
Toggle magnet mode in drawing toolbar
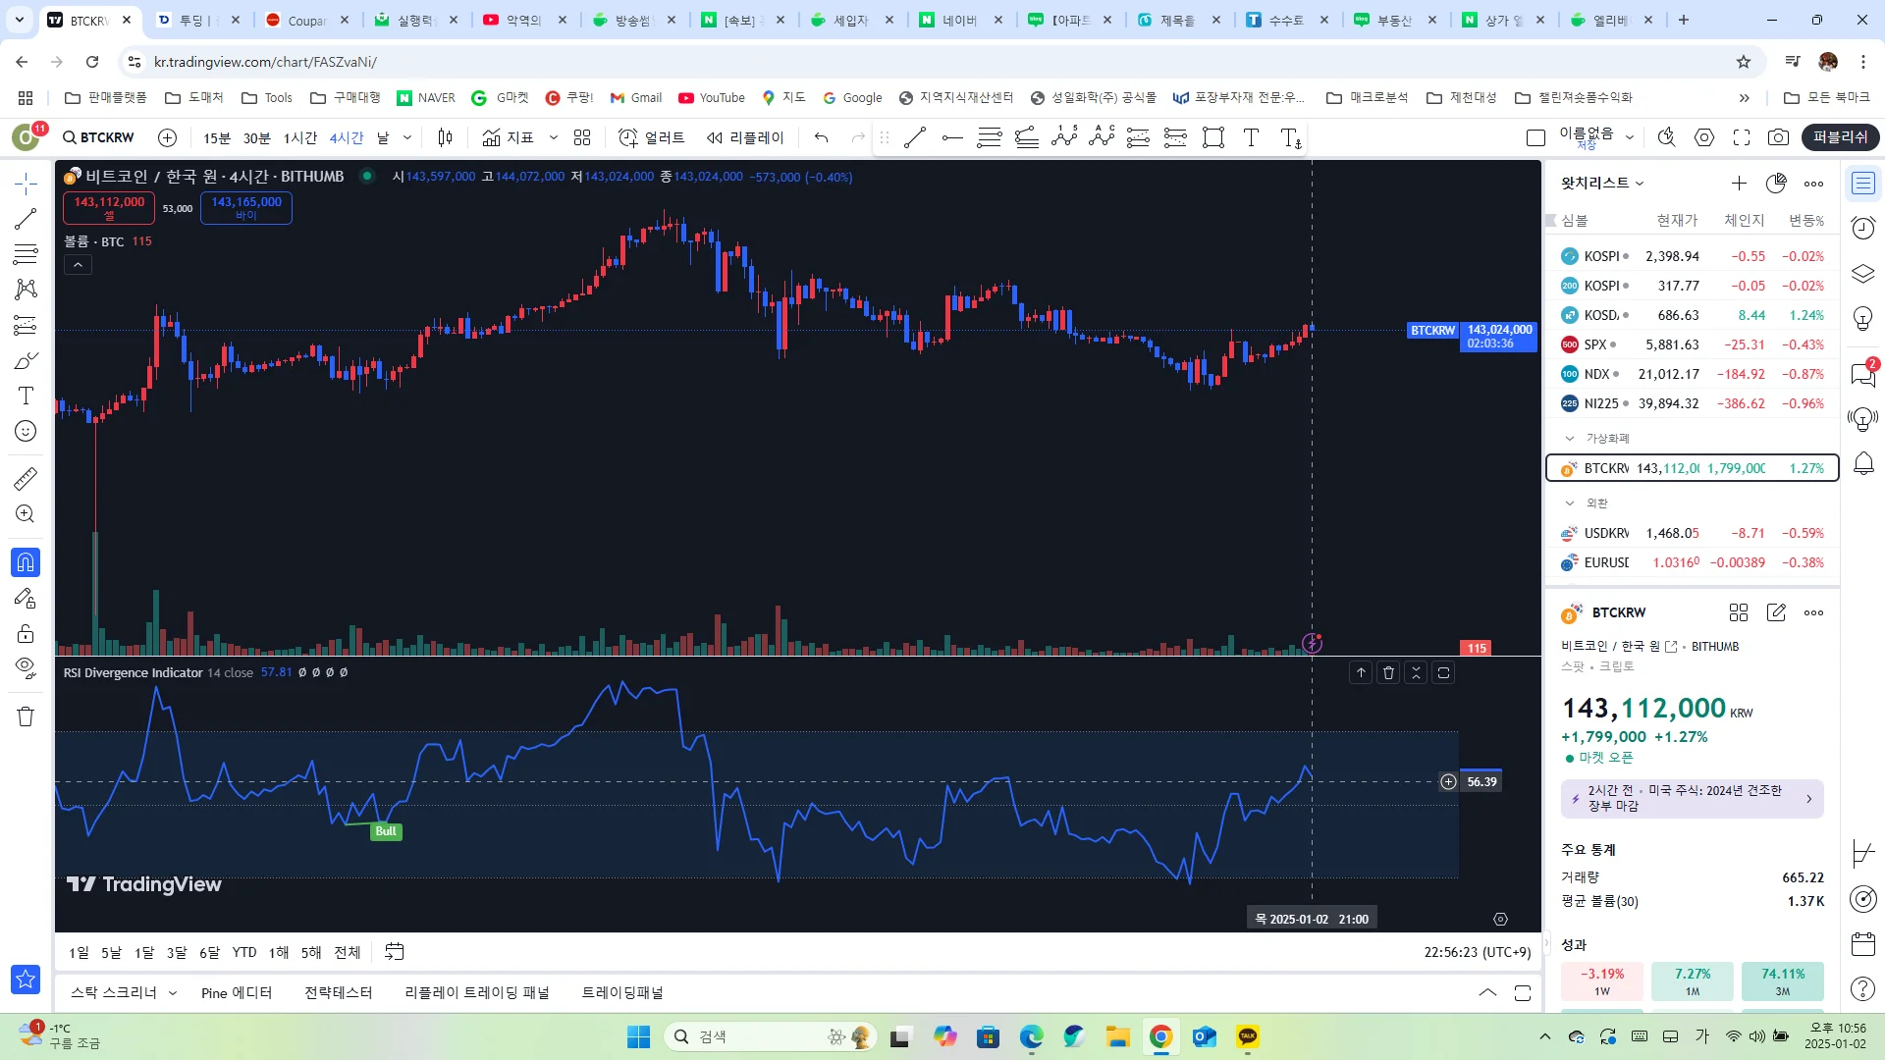point(26,562)
